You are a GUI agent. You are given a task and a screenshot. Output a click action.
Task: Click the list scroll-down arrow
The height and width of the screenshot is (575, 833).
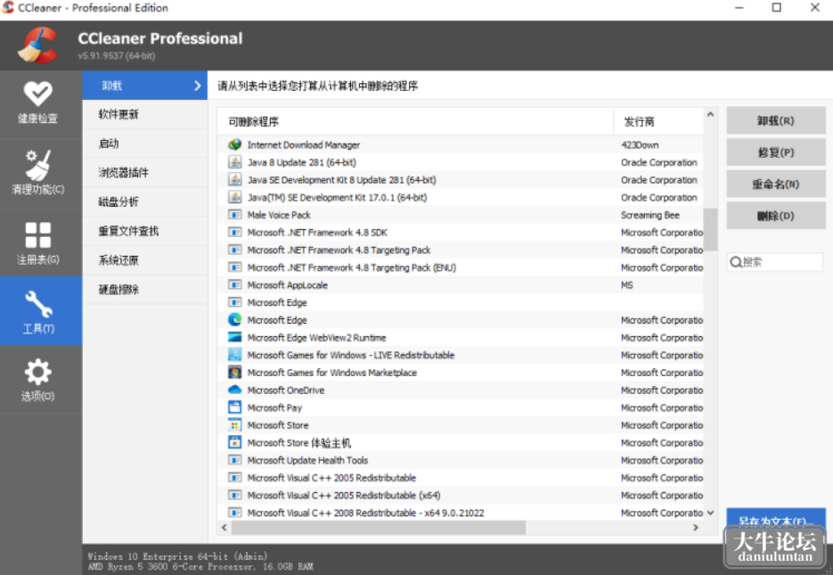tap(710, 513)
